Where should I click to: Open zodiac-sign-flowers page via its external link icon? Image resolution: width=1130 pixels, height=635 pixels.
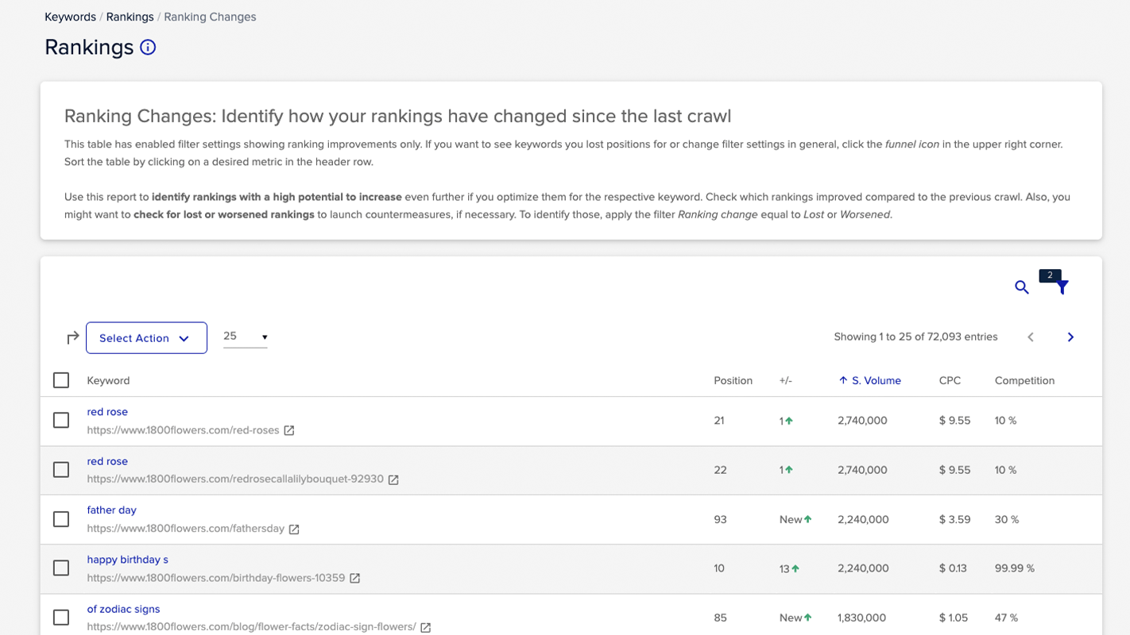click(426, 627)
